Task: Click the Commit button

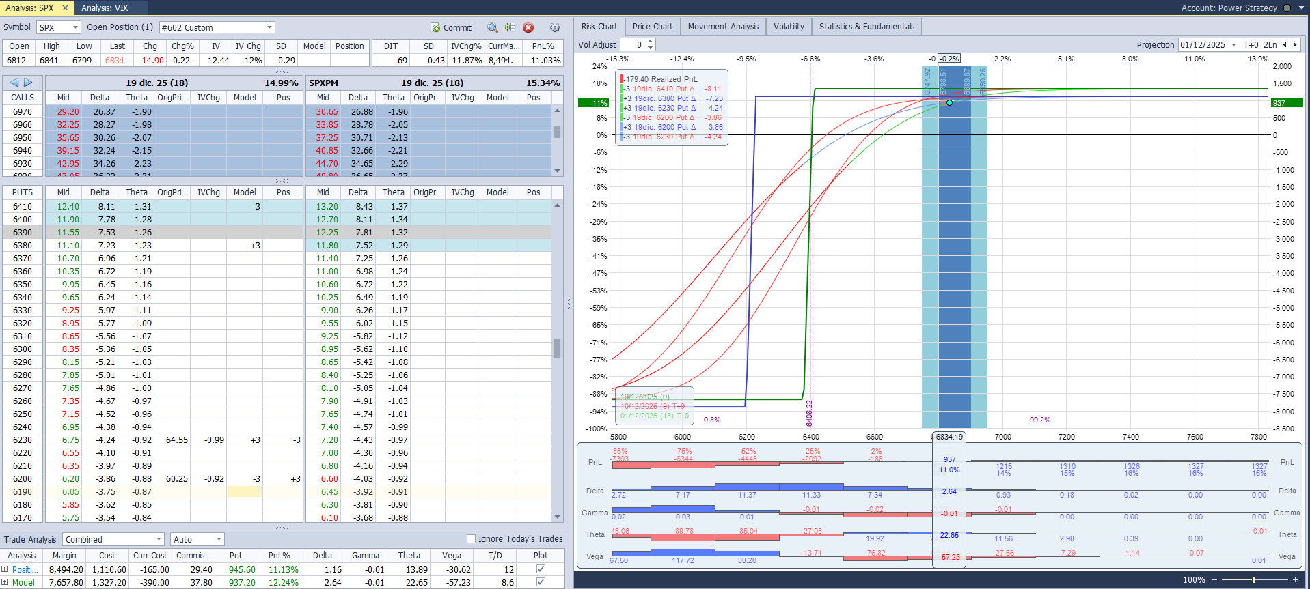Action: tap(451, 27)
